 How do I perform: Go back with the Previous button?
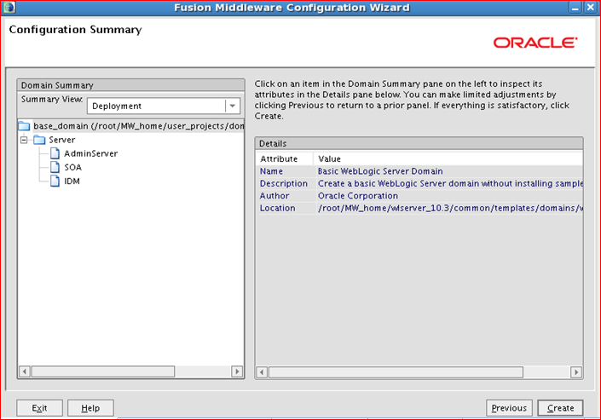point(509,408)
